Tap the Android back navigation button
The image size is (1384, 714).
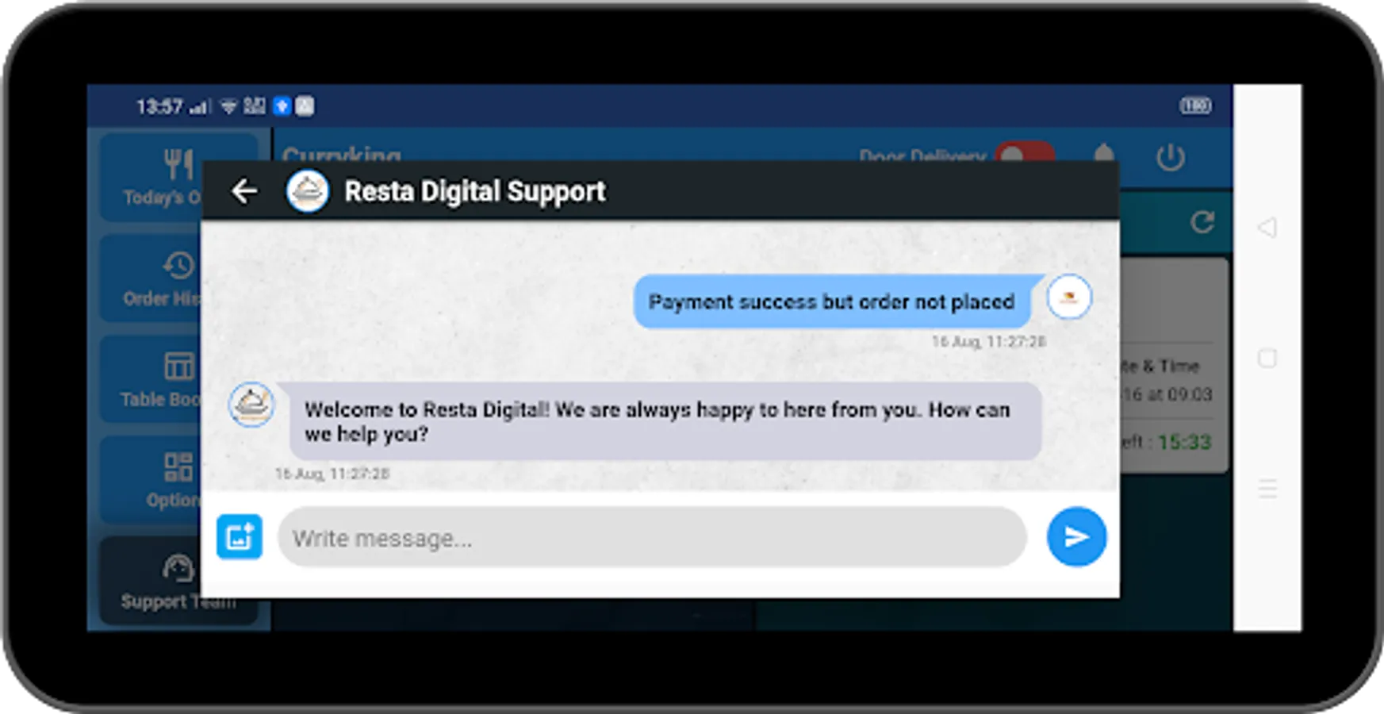point(1267,228)
